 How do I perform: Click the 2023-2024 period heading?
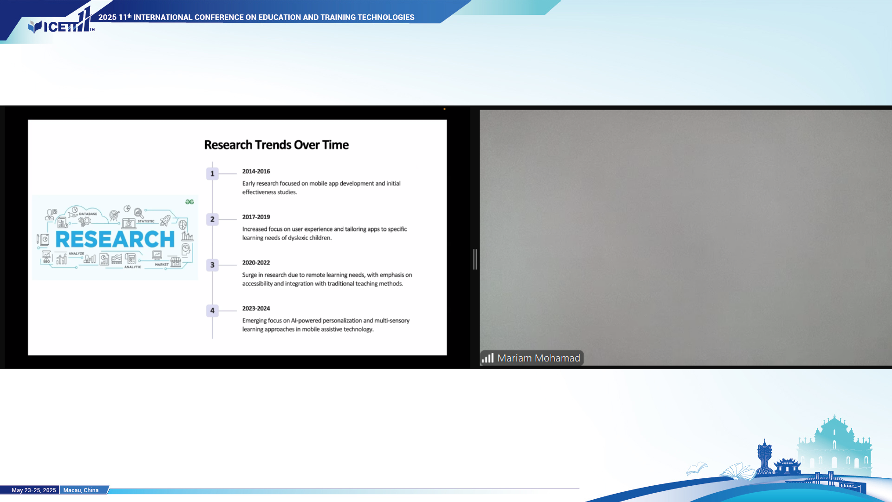pyautogui.click(x=256, y=308)
